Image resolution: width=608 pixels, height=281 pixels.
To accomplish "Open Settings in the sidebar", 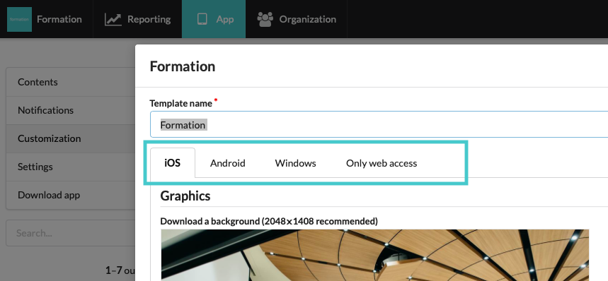I will pyautogui.click(x=71, y=167).
